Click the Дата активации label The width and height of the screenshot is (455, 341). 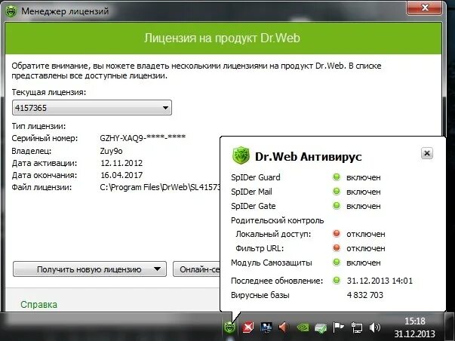(x=45, y=163)
